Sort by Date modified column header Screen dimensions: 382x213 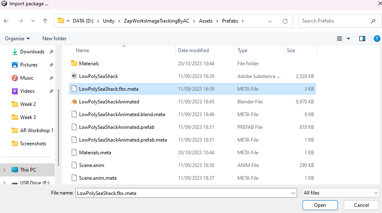(x=193, y=50)
